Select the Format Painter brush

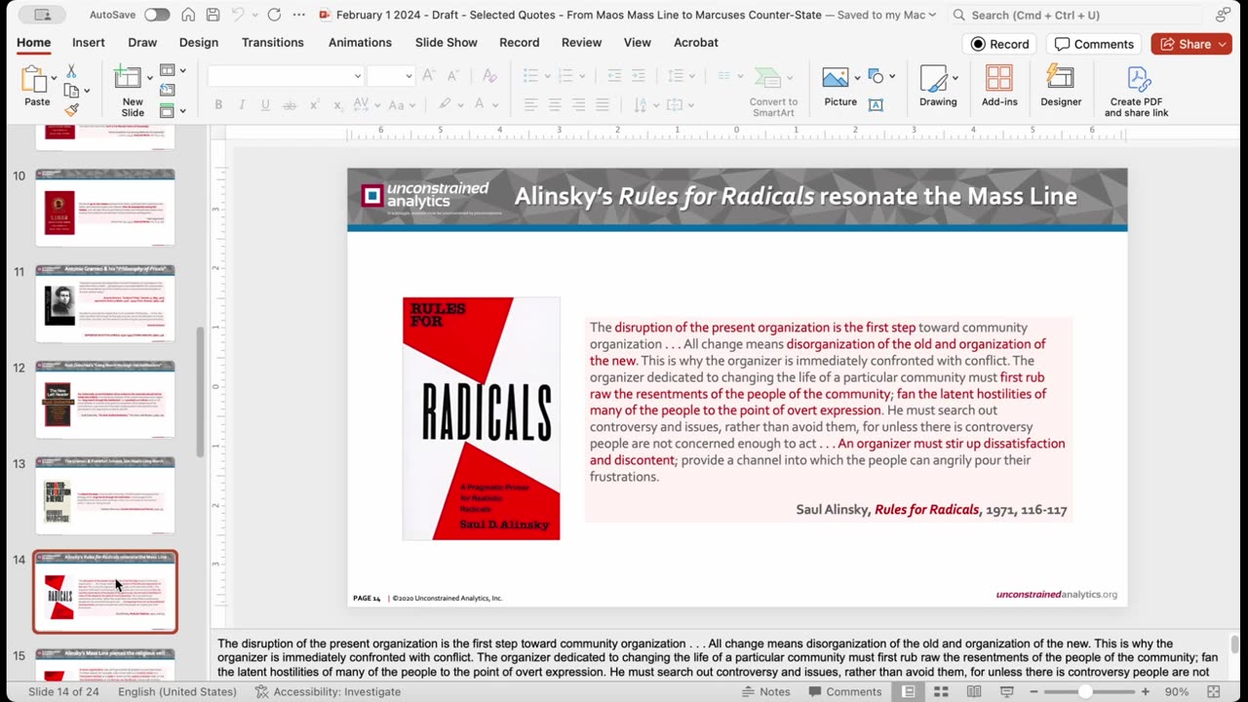(x=71, y=110)
